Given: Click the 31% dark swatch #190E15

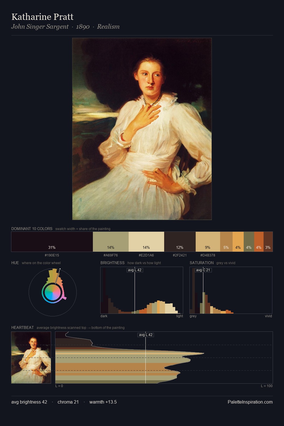Looking at the screenshot, I should tap(52, 242).
